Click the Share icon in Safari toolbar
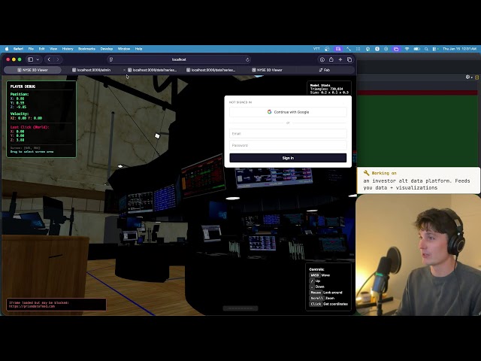This screenshot has height=361, width=481. tap(331, 59)
